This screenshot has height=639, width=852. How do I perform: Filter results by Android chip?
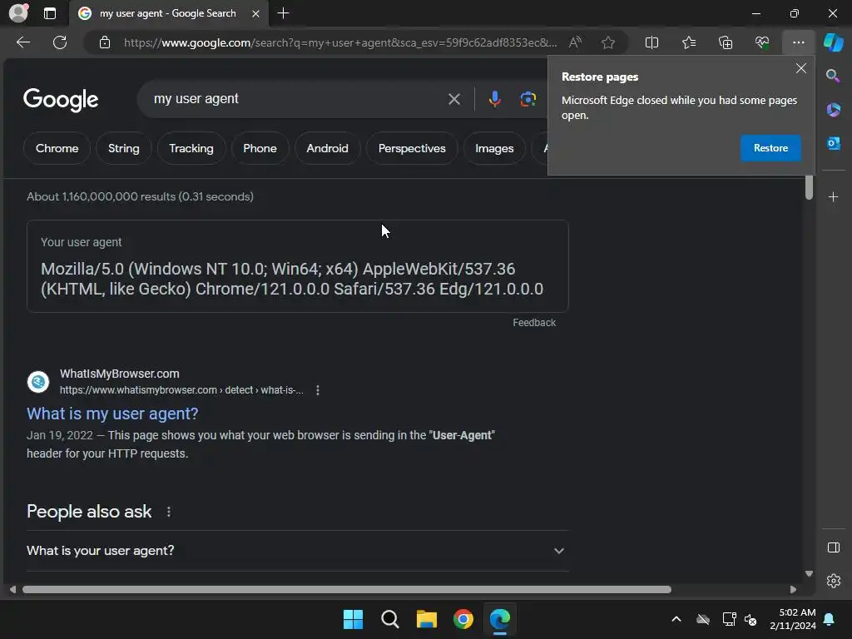(327, 148)
